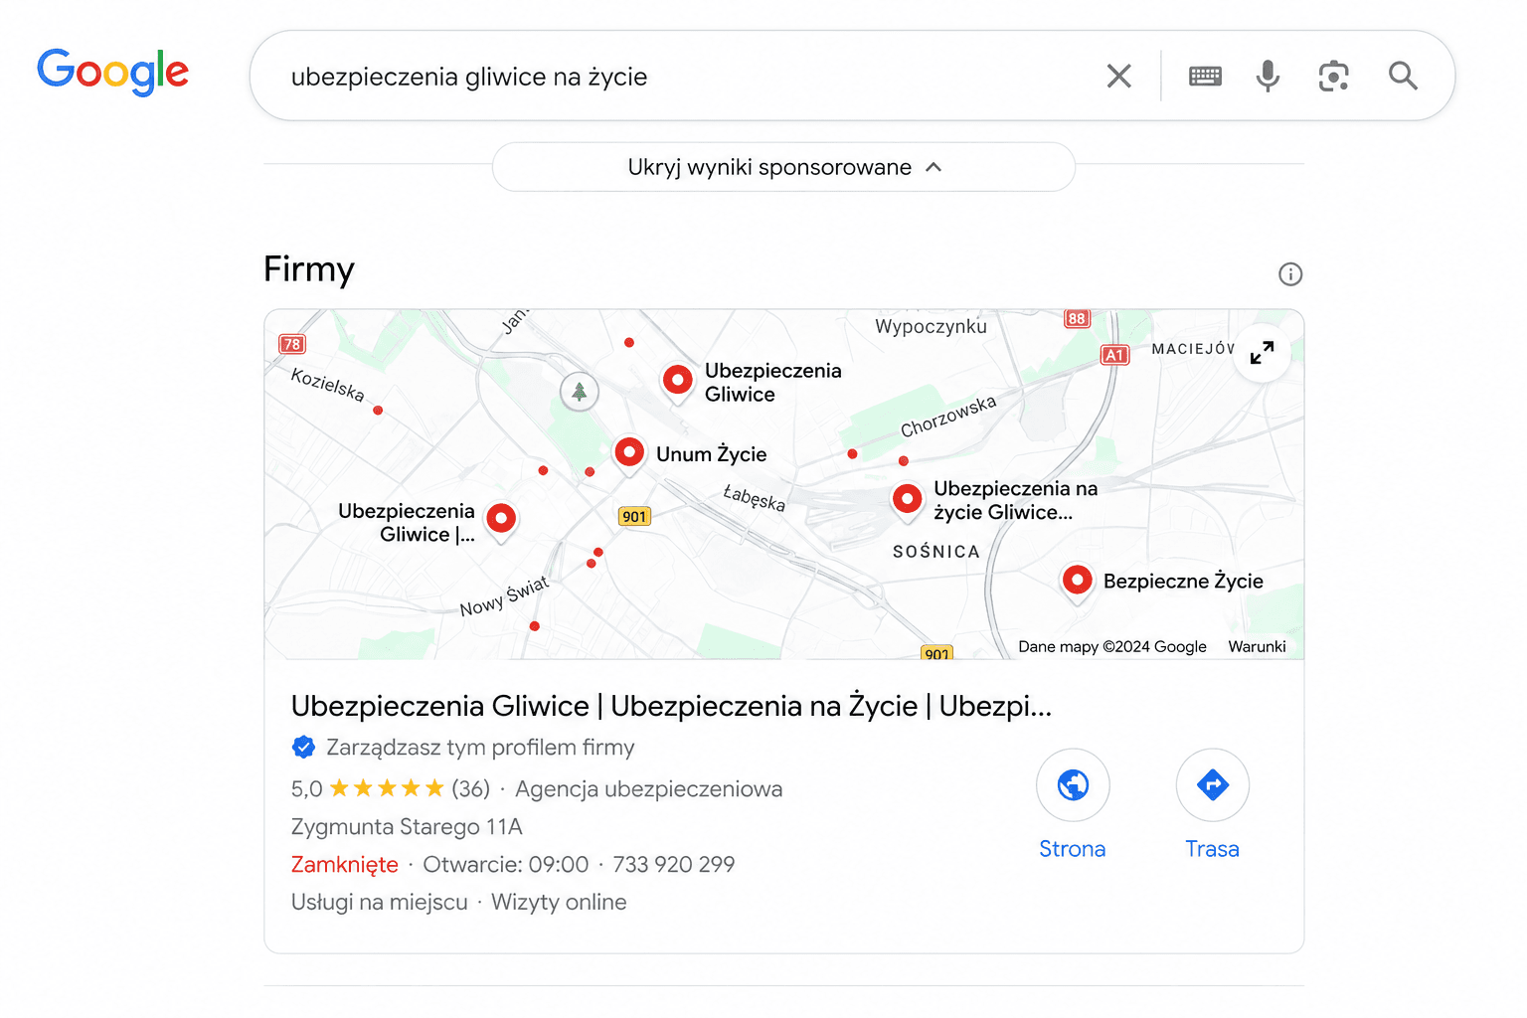Click the Google logo
This screenshot has width=1527, height=1018.
[112, 73]
